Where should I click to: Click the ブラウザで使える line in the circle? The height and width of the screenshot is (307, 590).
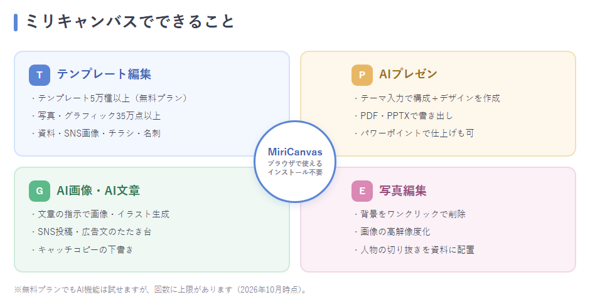295,164
